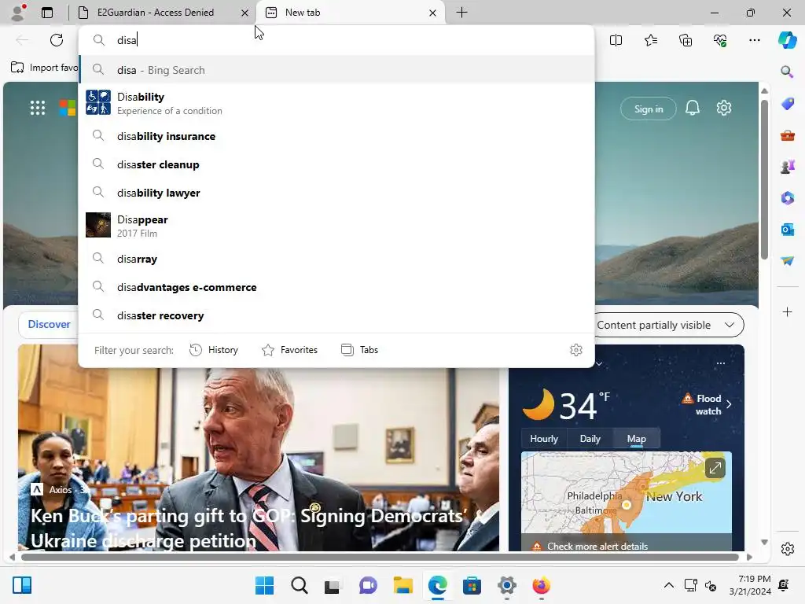Open sidebar Tools briefcase icon
Viewport: 805px width, 604px height.
tap(787, 135)
